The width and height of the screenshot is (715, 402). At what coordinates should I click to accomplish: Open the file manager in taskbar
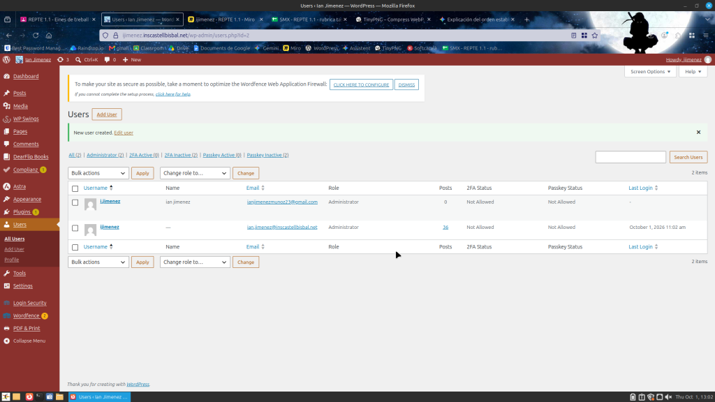tap(59, 397)
